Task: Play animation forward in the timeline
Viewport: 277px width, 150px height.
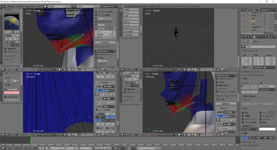Action: [104, 148]
